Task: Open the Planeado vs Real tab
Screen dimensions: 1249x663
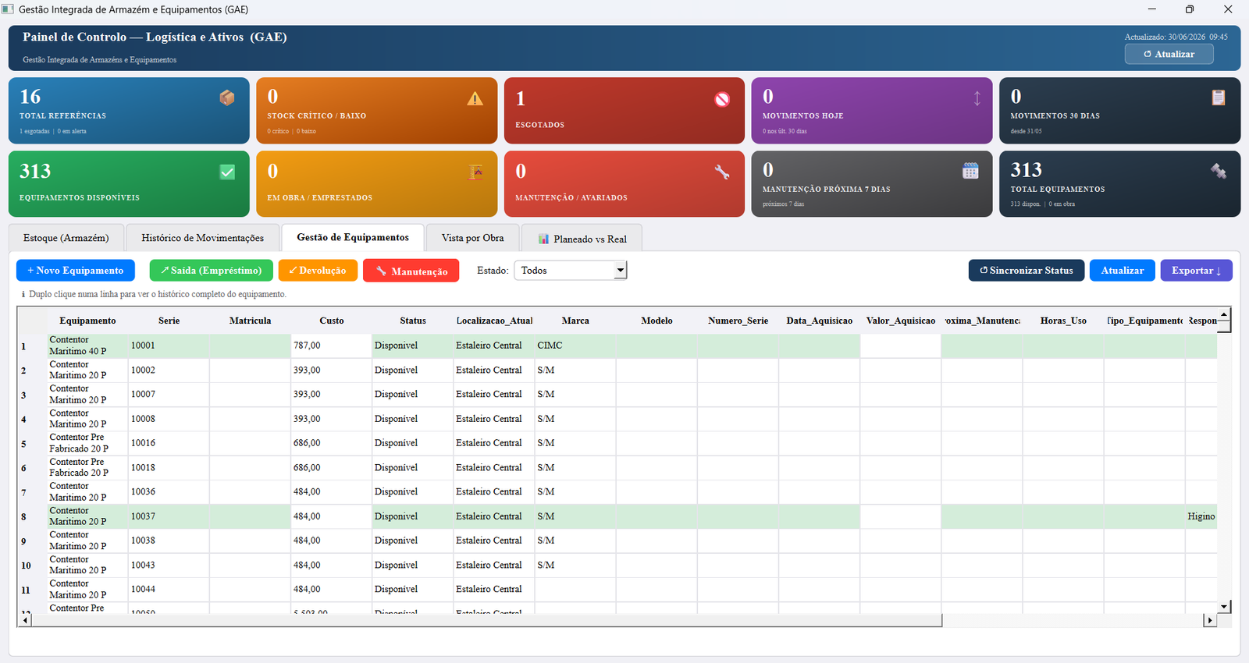Action: (582, 239)
